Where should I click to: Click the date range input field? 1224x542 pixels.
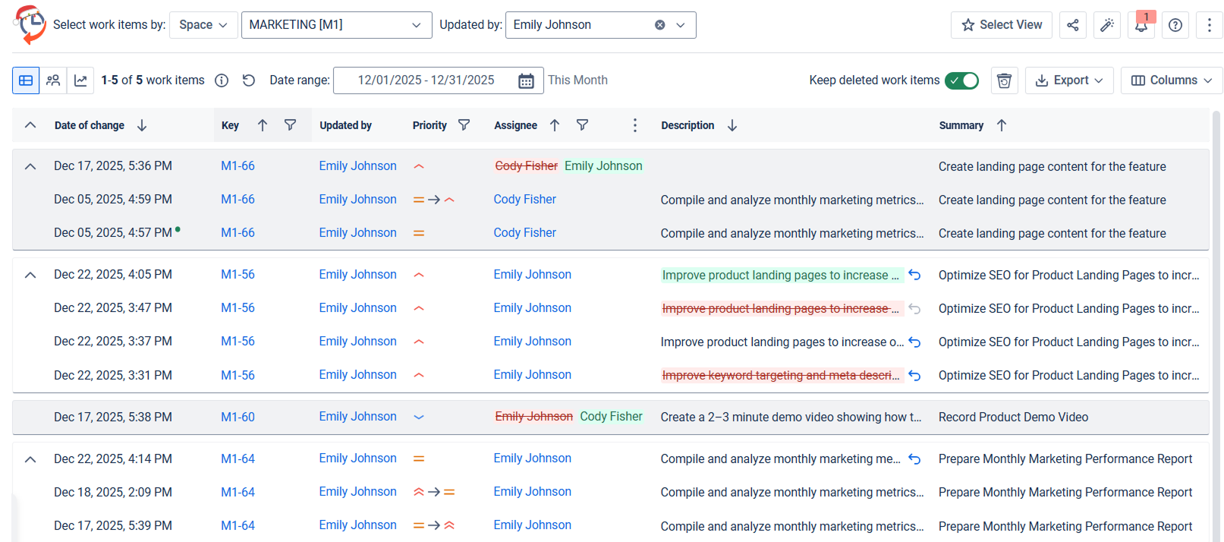(426, 80)
